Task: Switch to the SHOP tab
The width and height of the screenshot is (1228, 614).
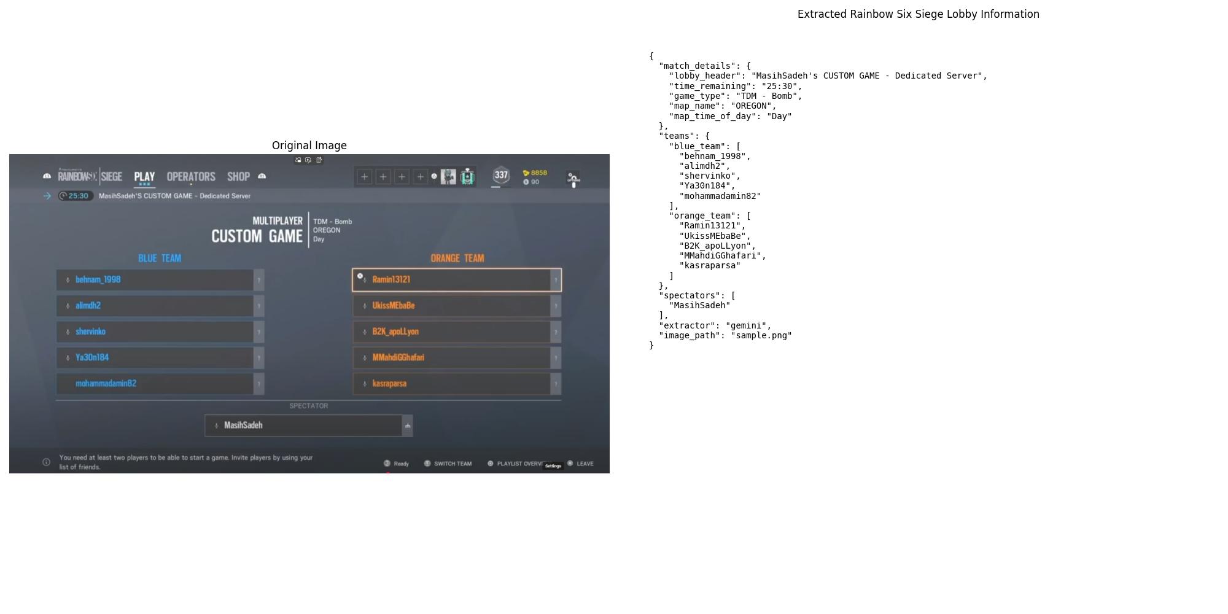Action: tap(238, 177)
